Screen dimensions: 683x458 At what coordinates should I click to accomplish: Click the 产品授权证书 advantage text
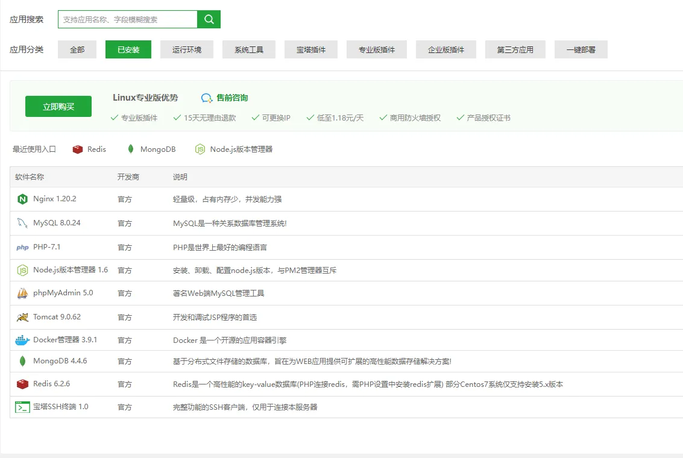pos(488,118)
